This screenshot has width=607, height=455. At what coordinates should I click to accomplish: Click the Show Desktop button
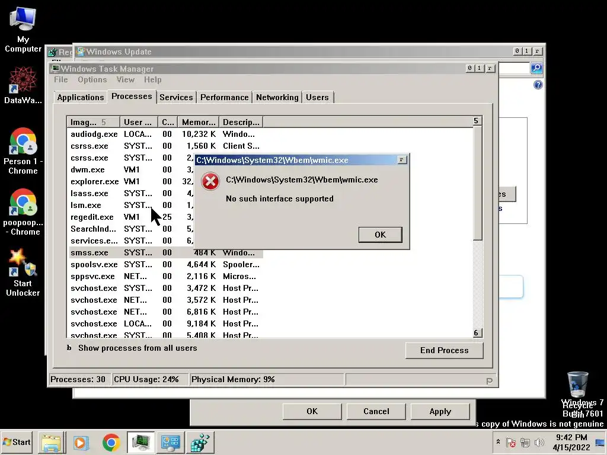[600, 442]
